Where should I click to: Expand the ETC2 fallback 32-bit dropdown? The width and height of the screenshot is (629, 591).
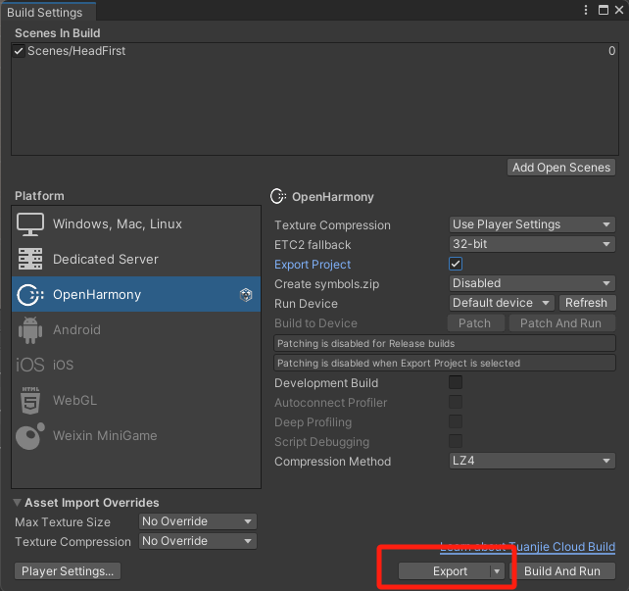point(532,244)
